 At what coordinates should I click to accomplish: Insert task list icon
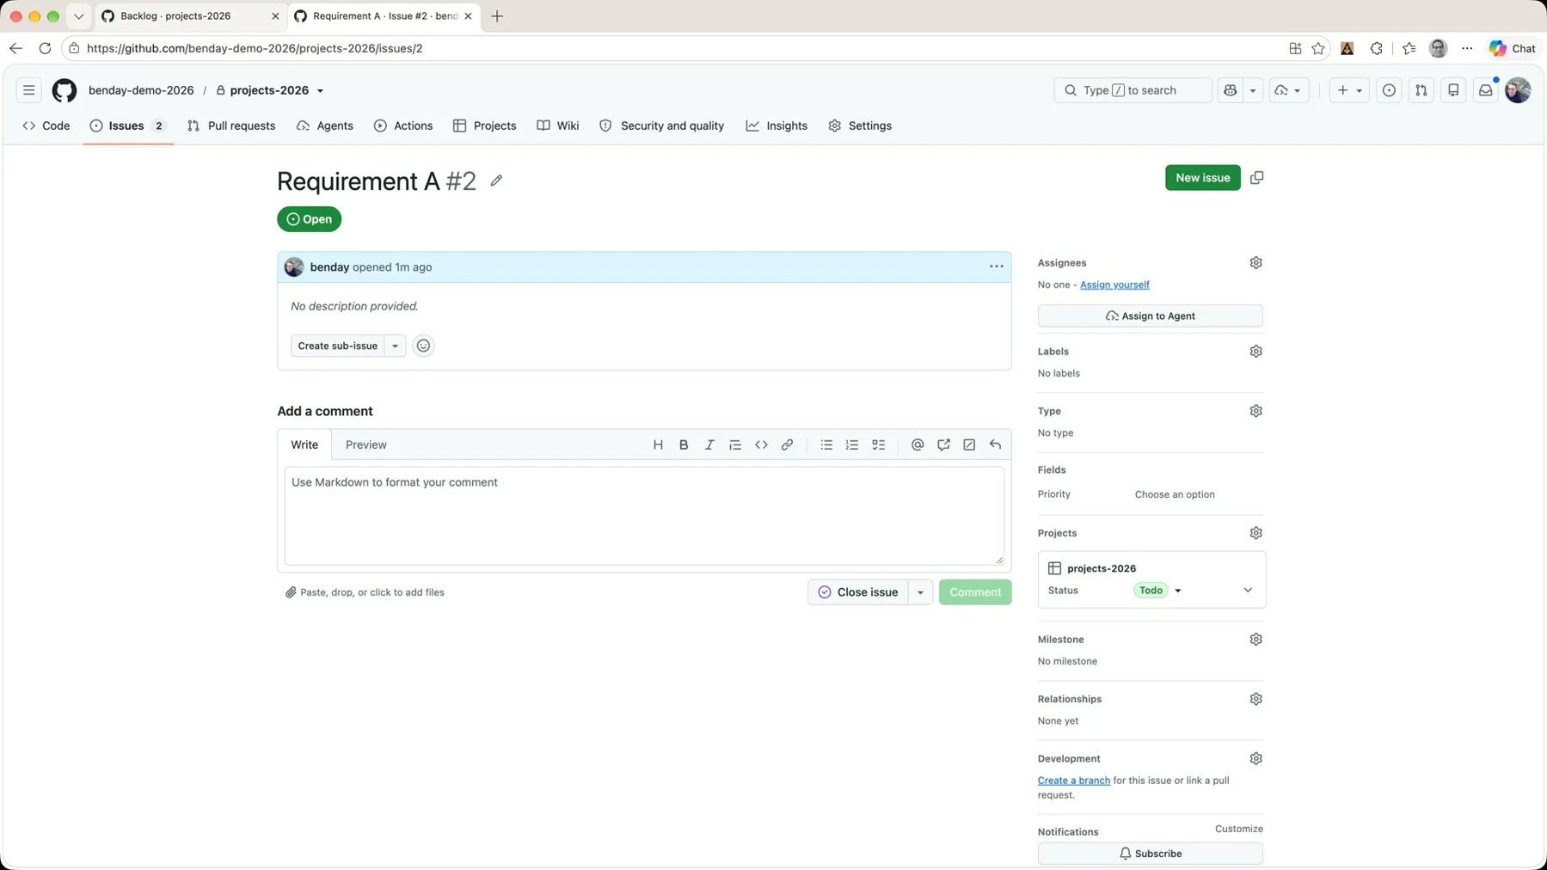[878, 444]
